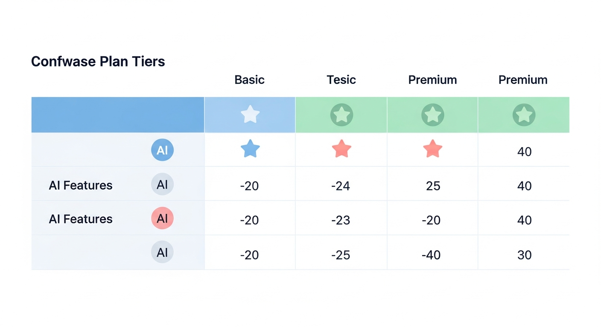Screen dimensions: 601x327
Task: Click the blue AI badge in first row
Action: (162, 150)
